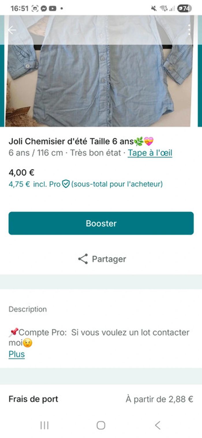202x438 pixels.
Task: Tap the 4,75 € incl. Pro subtotal text
Action: click(x=34, y=184)
